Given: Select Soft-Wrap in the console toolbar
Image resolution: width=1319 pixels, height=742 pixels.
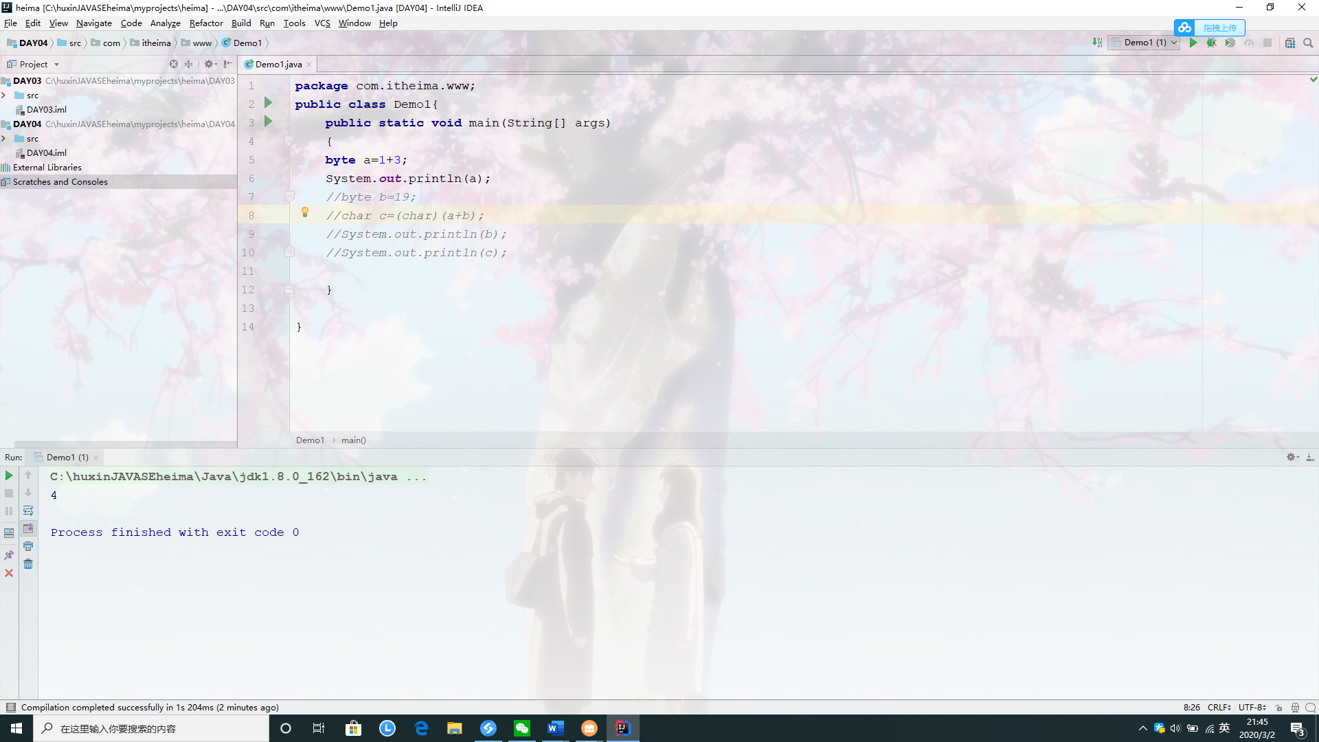Looking at the screenshot, I should [x=28, y=510].
